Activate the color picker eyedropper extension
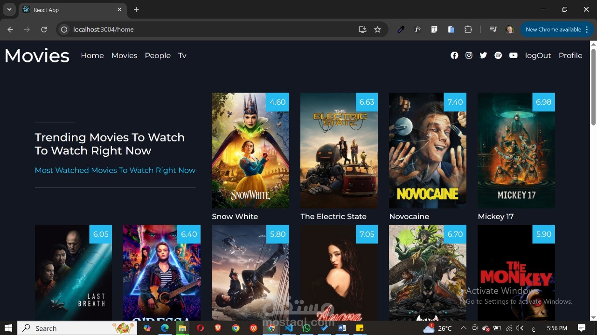This screenshot has width=597, height=335. point(401,29)
